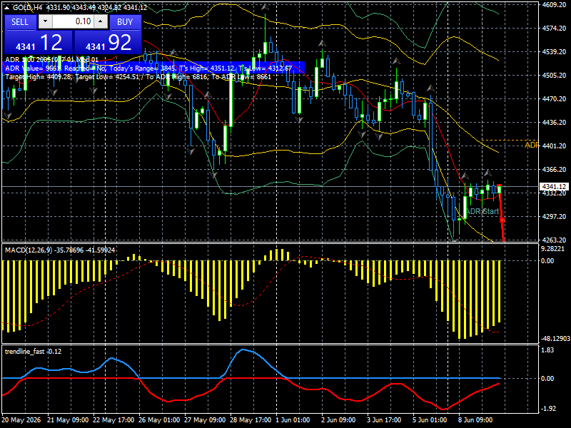Click the 4401.20 price axis label
The height and width of the screenshot is (428, 571).
click(554, 146)
